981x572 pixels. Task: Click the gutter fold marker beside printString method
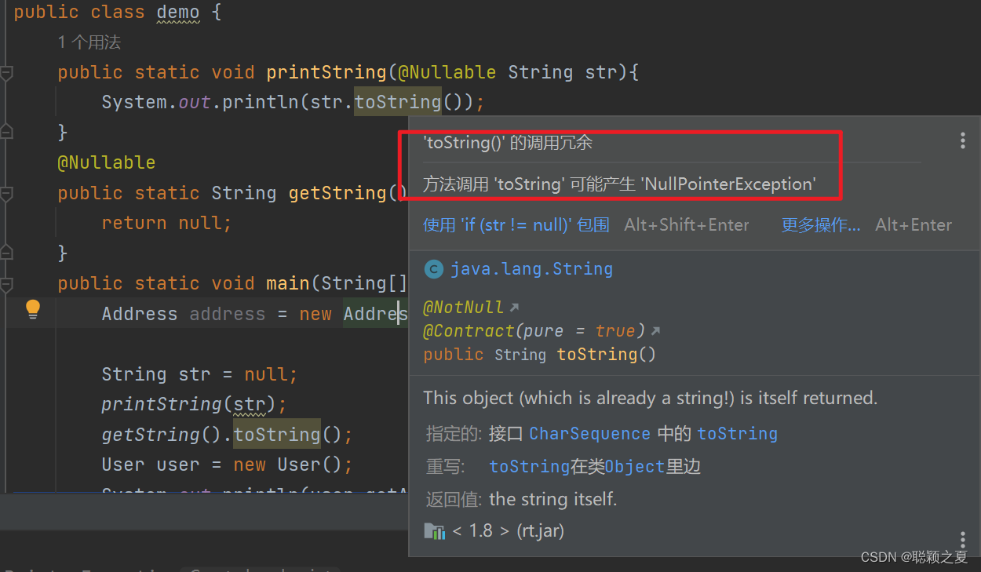tap(7, 71)
